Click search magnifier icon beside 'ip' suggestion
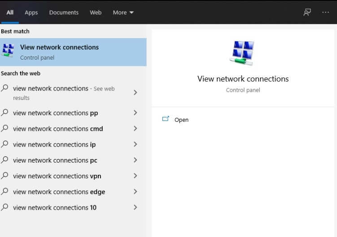This screenshot has height=237, width=337. pos(4,144)
